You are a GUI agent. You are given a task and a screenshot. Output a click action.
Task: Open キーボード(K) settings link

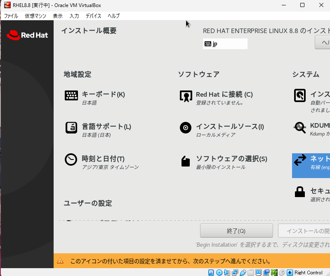point(103,94)
